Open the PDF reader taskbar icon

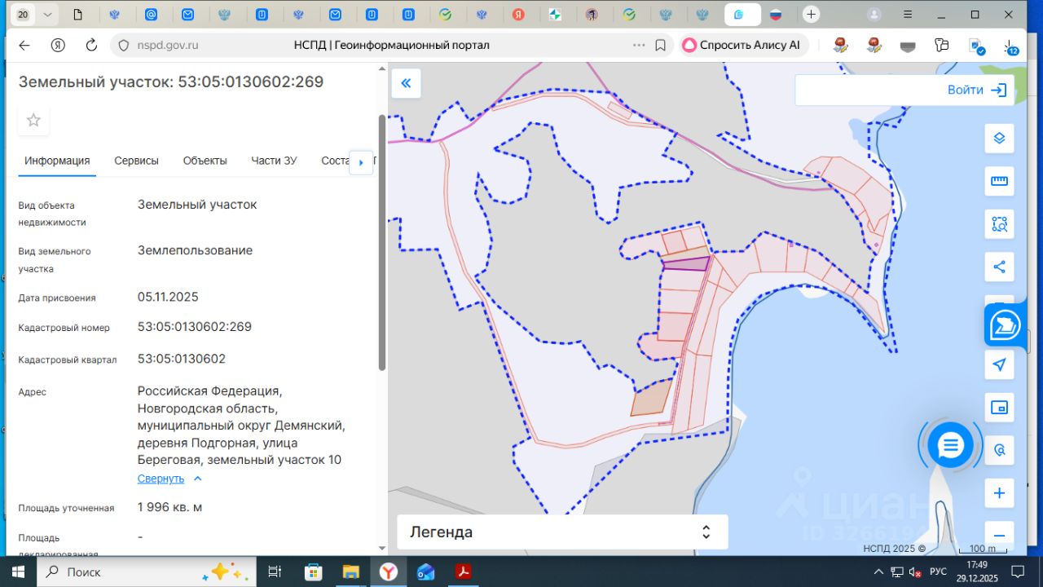point(464,572)
